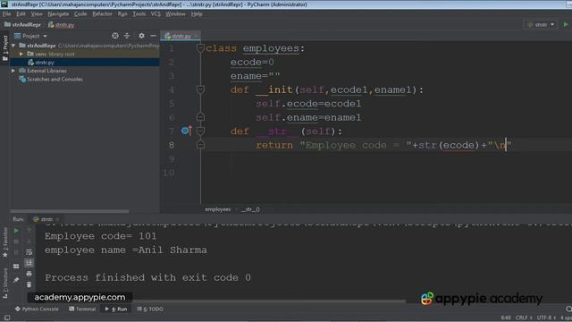Click the UTF-8 encoding in status bar
Image resolution: width=572 pixels, height=322 pixels.
point(545,318)
